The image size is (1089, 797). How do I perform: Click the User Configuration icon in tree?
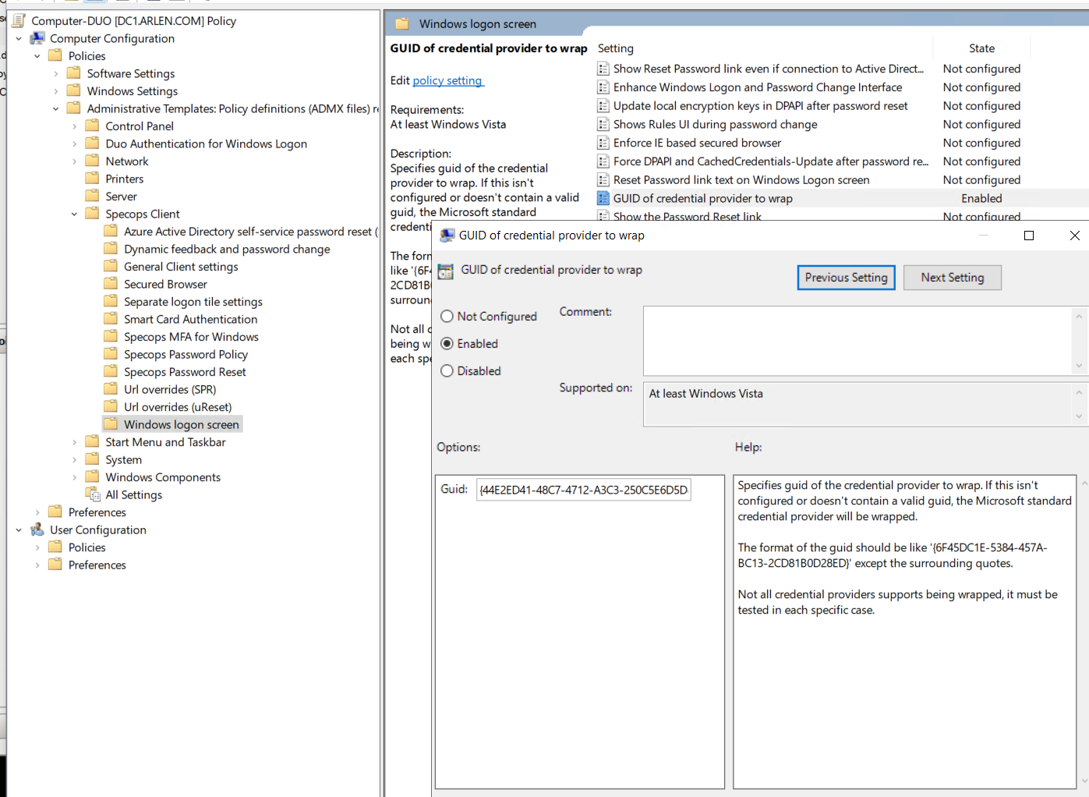click(37, 530)
